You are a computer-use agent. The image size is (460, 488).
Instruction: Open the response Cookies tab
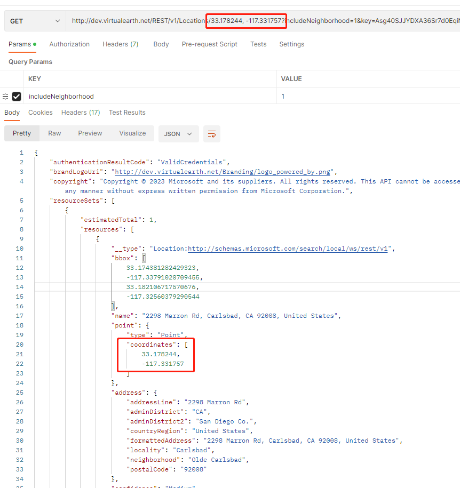click(41, 113)
